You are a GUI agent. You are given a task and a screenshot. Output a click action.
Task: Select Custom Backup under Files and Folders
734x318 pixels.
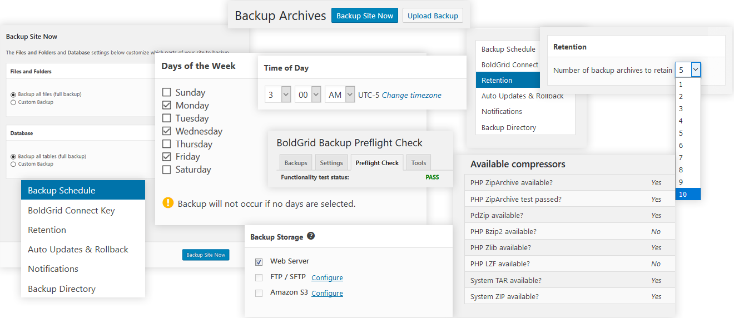[13, 102]
